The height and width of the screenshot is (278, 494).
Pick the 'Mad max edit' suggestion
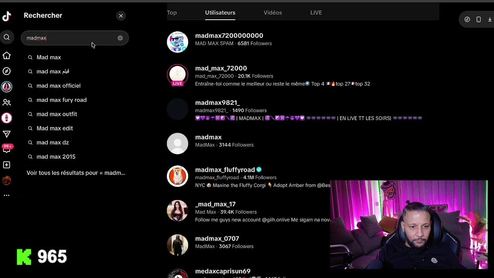54,128
